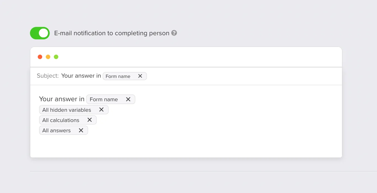This screenshot has height=193, width=377.
Task: Click the email body text Your answer in
Action: [x=62, y=99]
